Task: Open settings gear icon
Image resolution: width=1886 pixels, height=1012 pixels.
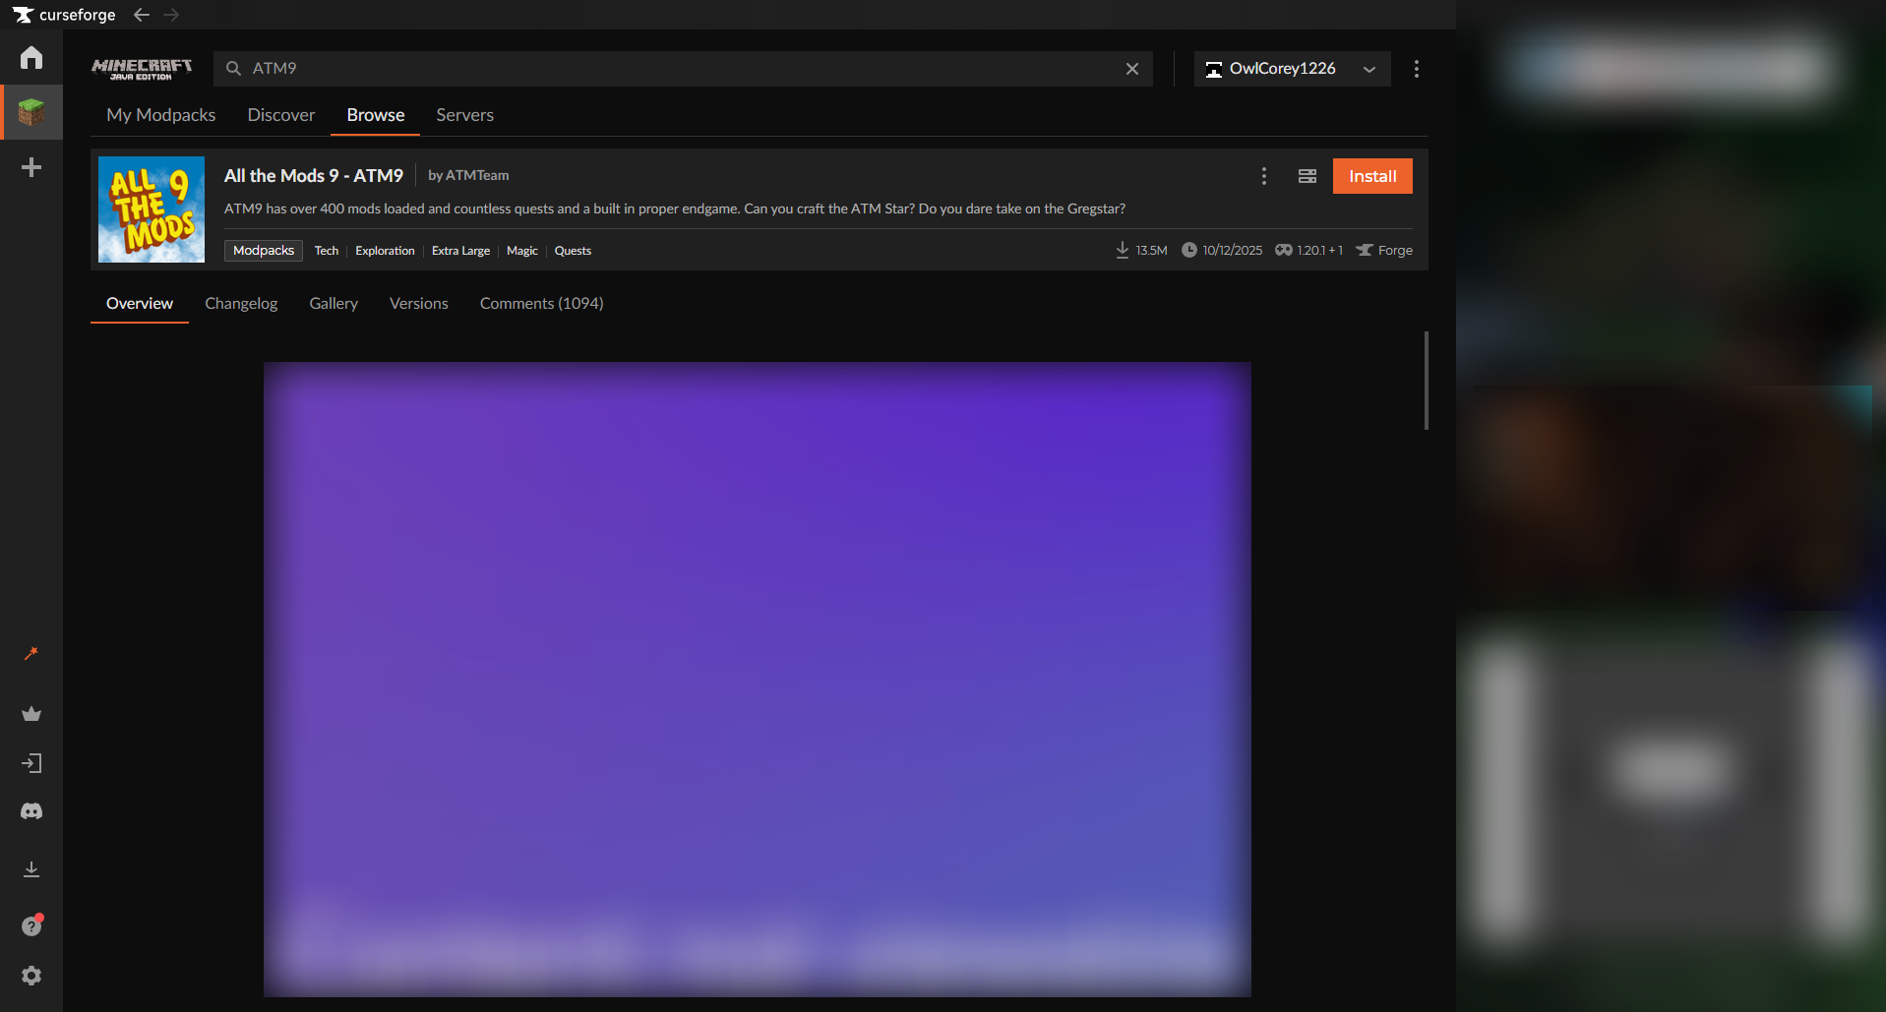Action: [x=31, y=976]
